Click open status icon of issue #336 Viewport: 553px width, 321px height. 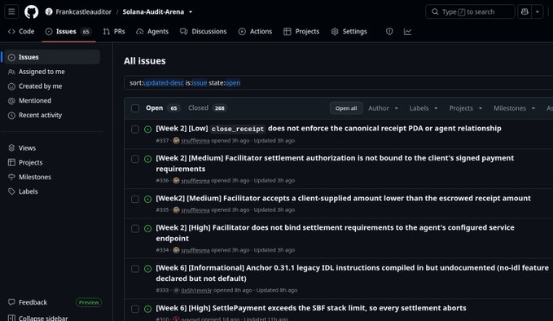pyautogui.click(x=147, y=159)
